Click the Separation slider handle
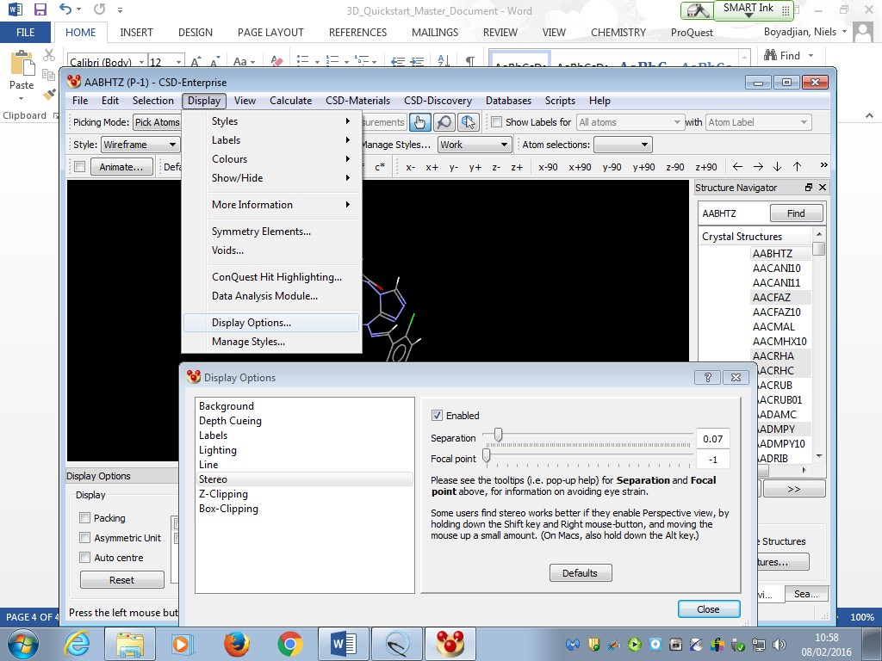Viewport: 882px width, 661px height. (498, 435)
